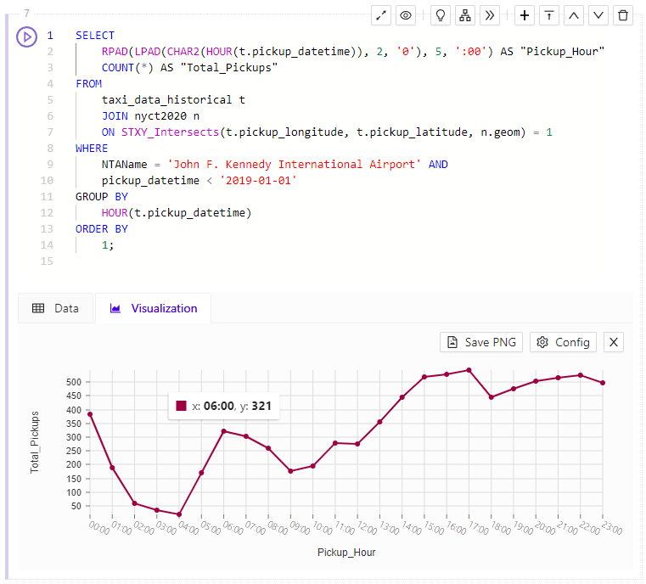Click the '2019-01-01' date literal

click(258, 181)
